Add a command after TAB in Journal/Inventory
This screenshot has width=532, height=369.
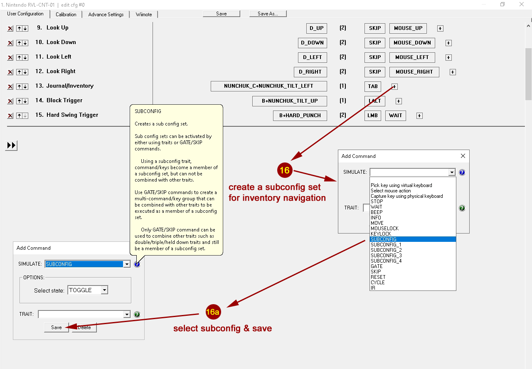(x=394, y=86)
